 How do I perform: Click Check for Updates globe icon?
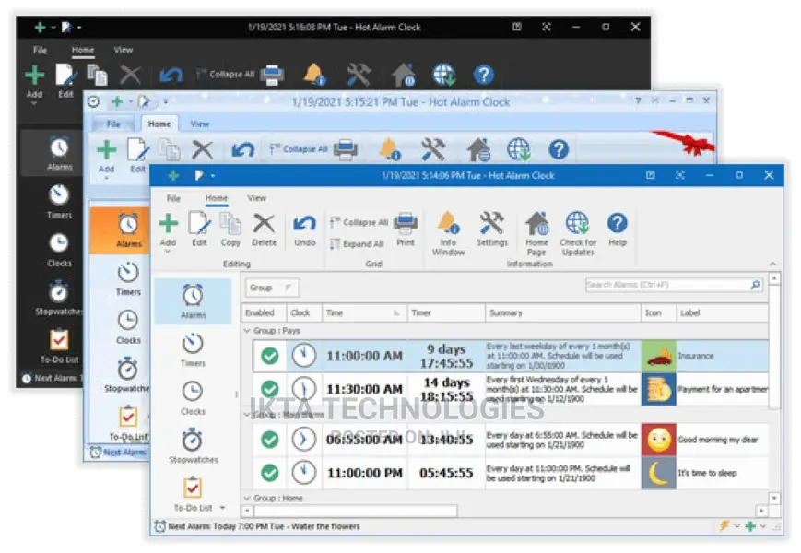(x=578, y=223)
